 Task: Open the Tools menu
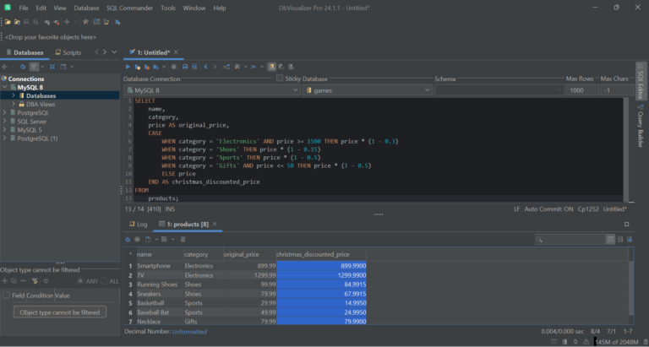click(x=167, y=8)
